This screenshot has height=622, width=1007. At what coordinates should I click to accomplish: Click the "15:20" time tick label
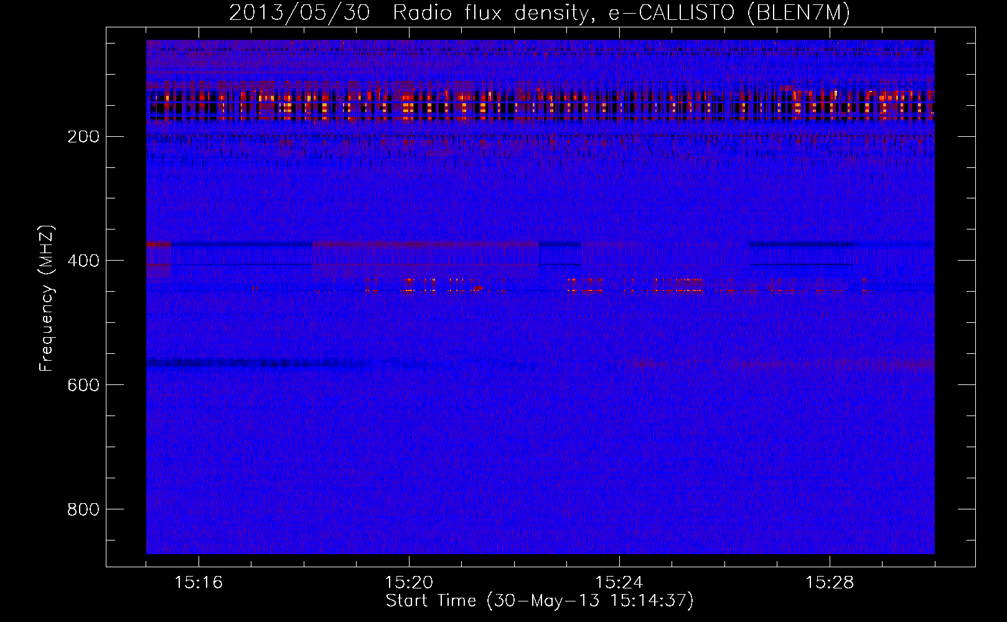pos(409,583)
